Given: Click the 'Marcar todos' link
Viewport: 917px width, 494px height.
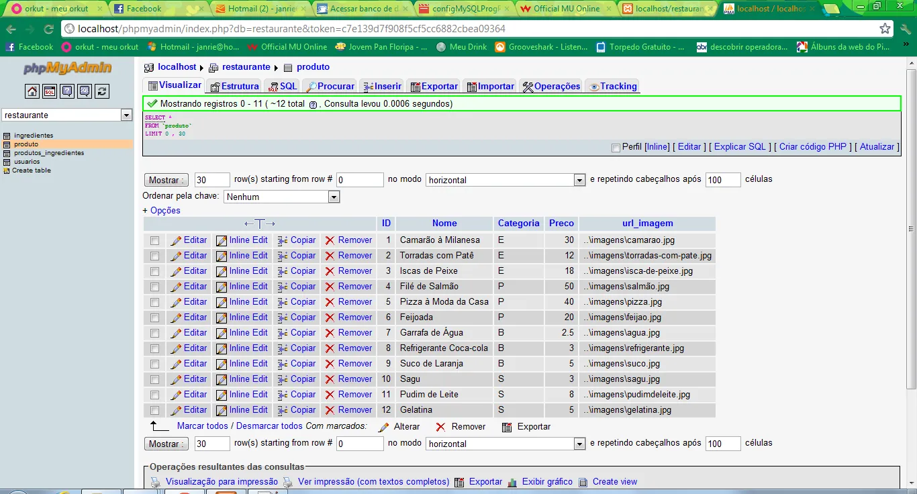Looking at the screenshot, I should [202, 426].
